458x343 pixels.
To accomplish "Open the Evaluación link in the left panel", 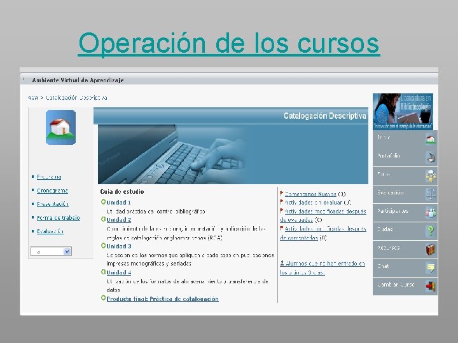I will (50, 231).
